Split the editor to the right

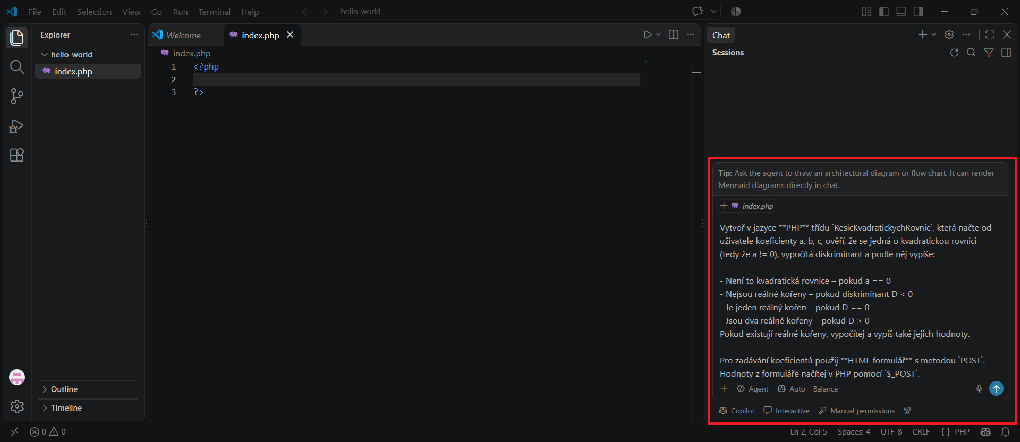[674, 35]
